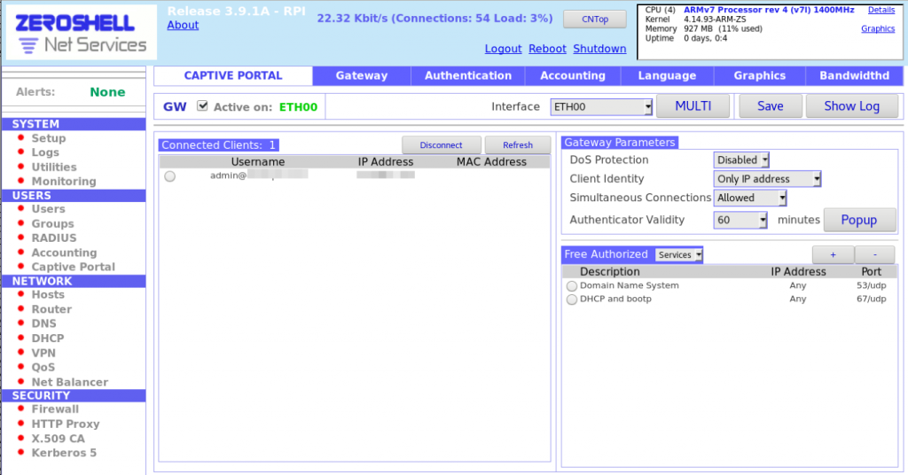The width and height of the screenshot is (908, 475).
Task: Refresh the connected clients list
Action: coord(518,145)
